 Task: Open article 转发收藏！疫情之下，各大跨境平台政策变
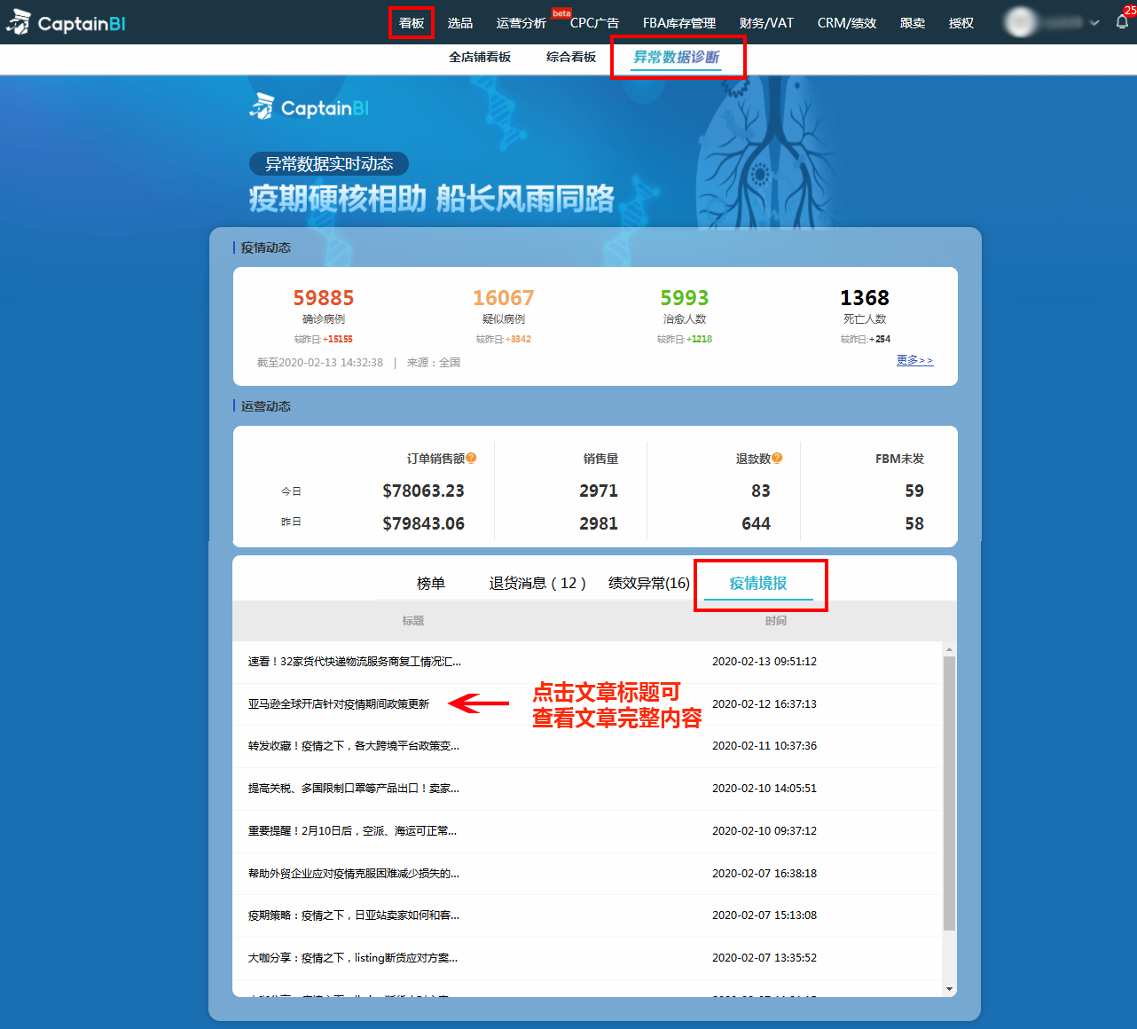(354, 746)
